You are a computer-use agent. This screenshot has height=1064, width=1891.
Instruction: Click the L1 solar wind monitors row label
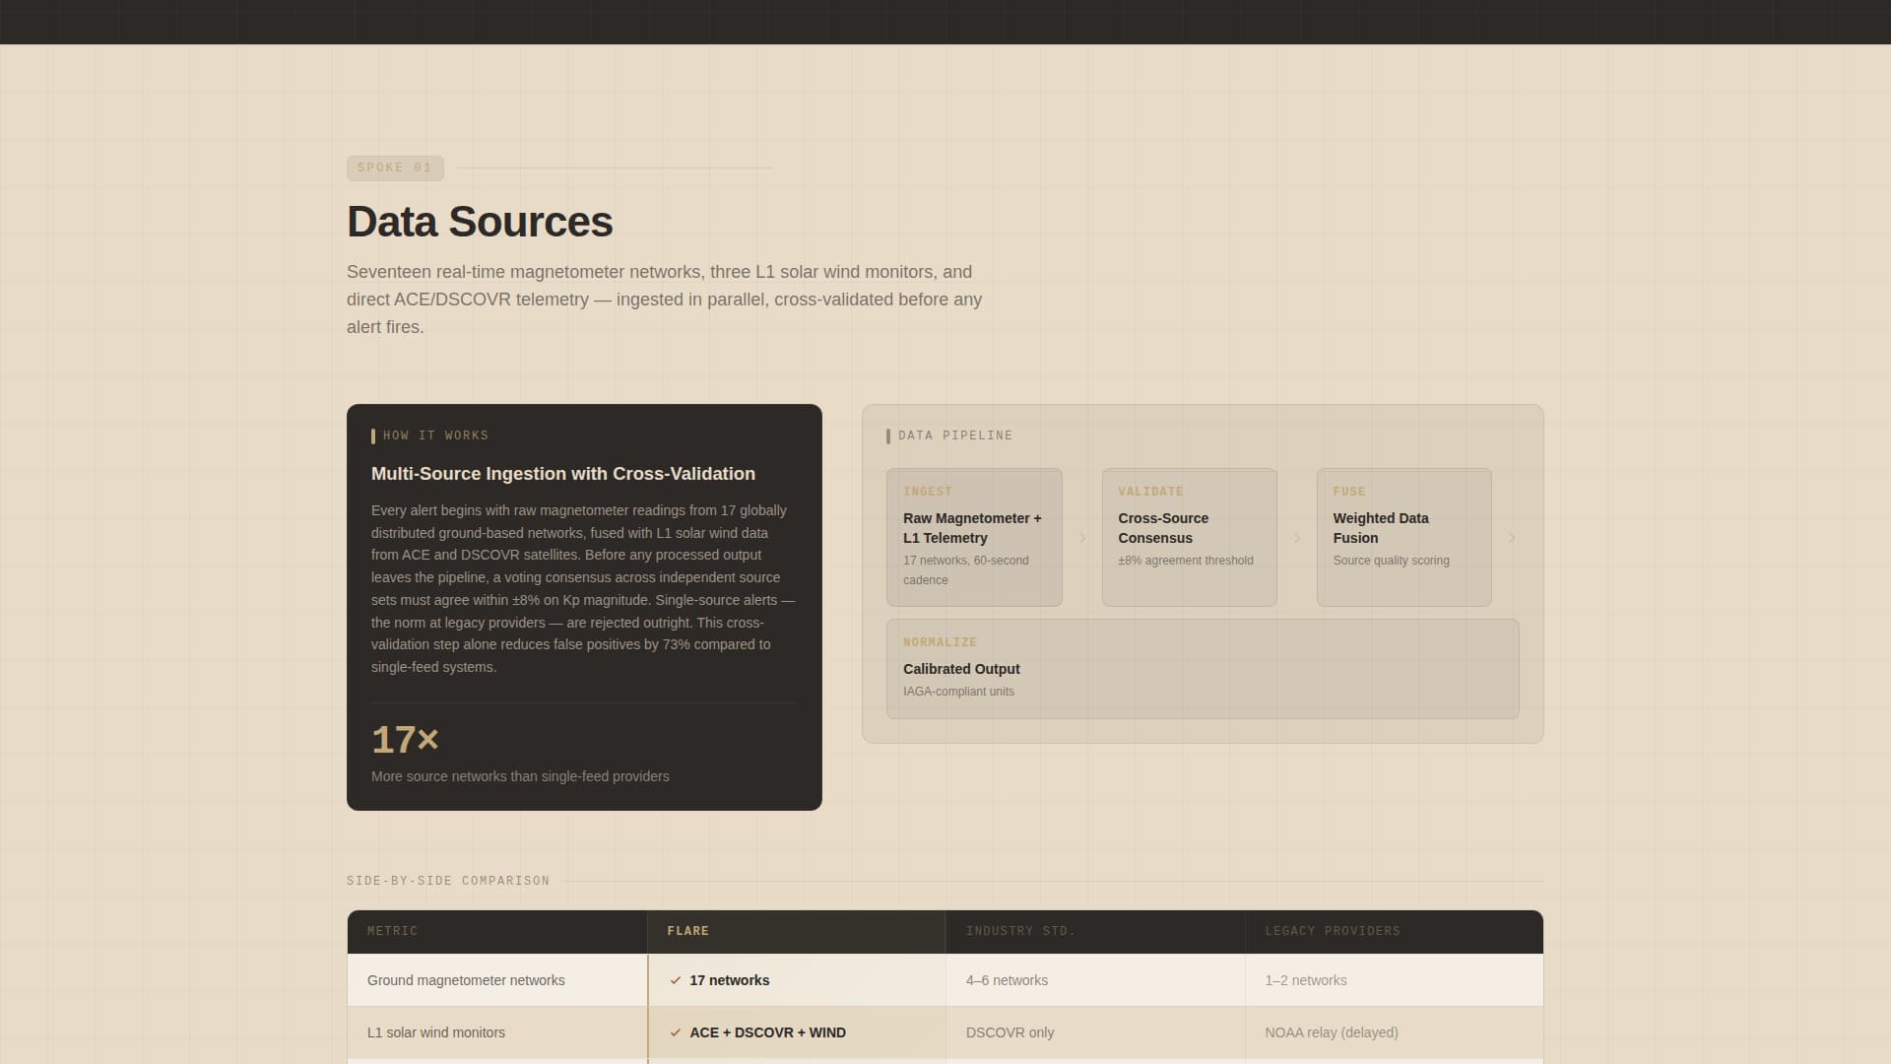tap(436, 1032)
